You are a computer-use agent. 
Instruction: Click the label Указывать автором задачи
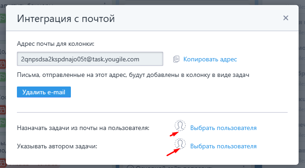click(57, 146)
